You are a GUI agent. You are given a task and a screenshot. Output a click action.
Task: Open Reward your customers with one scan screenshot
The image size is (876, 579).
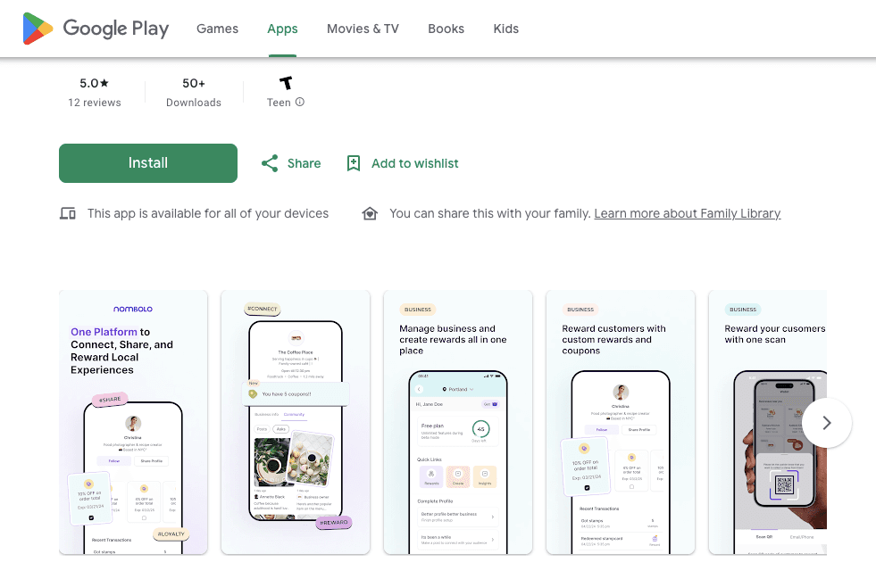click(768, 422)
